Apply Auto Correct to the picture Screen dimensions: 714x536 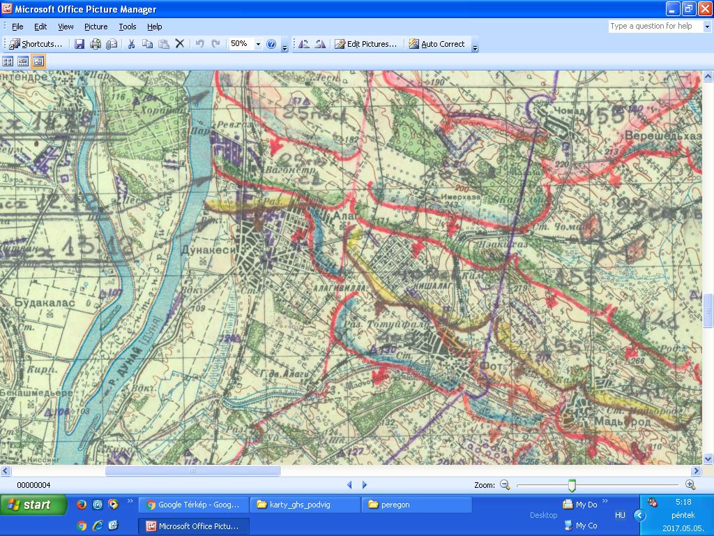click(437, 44)
